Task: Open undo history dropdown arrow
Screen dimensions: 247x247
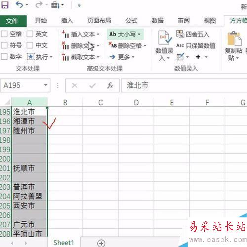Action: click(27, 5)
